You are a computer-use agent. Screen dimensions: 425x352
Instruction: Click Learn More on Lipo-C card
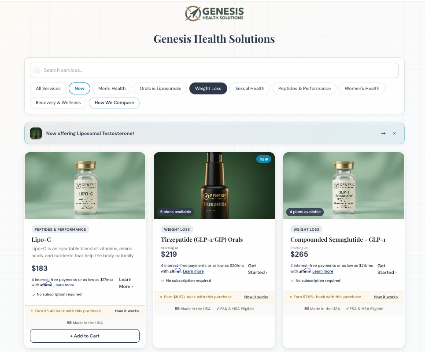click(x=126, y=283)
